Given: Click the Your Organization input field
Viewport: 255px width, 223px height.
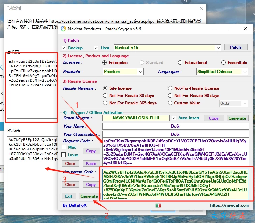Looking at the screenshot, I should pyautogui.click(x=175, y=134).
